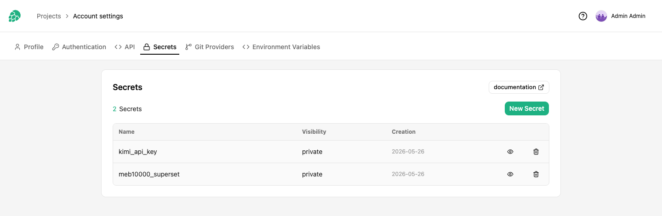Open the help question mark icon
The width and height of the screenshot is (662, 216).
[x=583, y=16]
